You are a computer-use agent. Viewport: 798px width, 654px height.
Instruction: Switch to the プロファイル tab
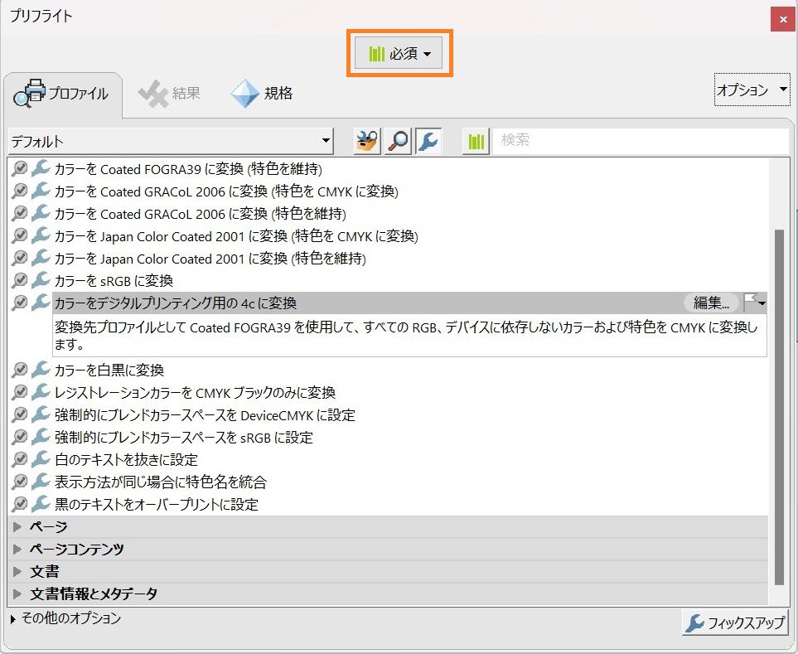[62, 94]
